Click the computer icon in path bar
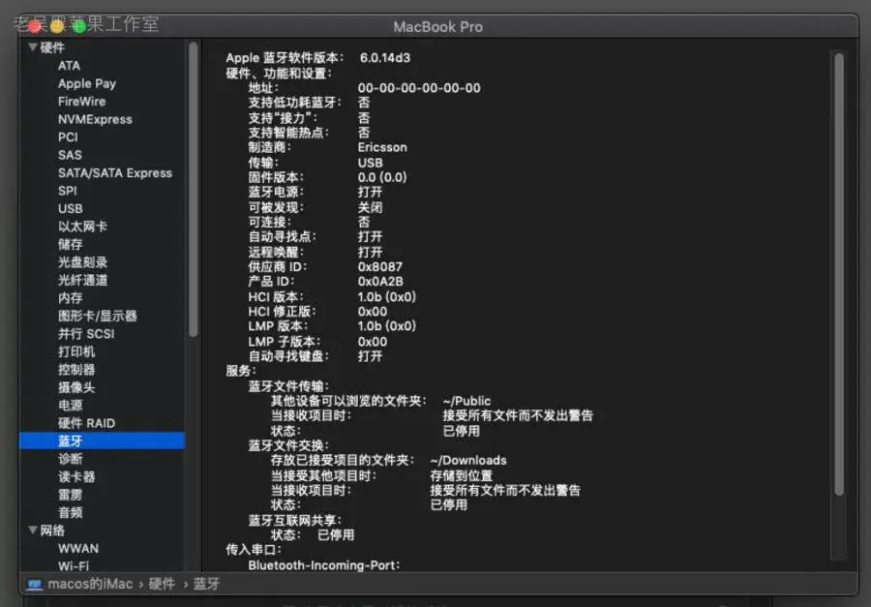The width and height of the screenshot is (871, 607). click(35, 584)
